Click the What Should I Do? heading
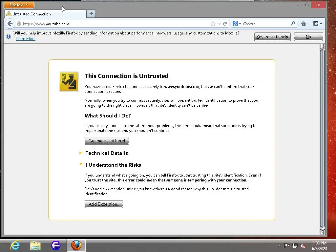This screenshot has width=336, height=252. pos(108,116)
